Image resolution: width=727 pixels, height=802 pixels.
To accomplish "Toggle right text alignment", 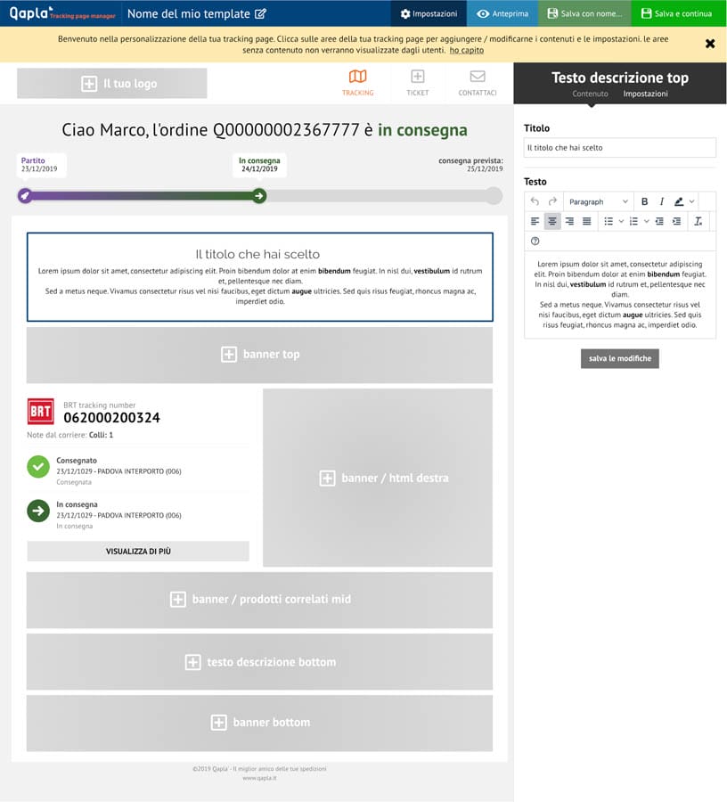I will tap(570, 221).
